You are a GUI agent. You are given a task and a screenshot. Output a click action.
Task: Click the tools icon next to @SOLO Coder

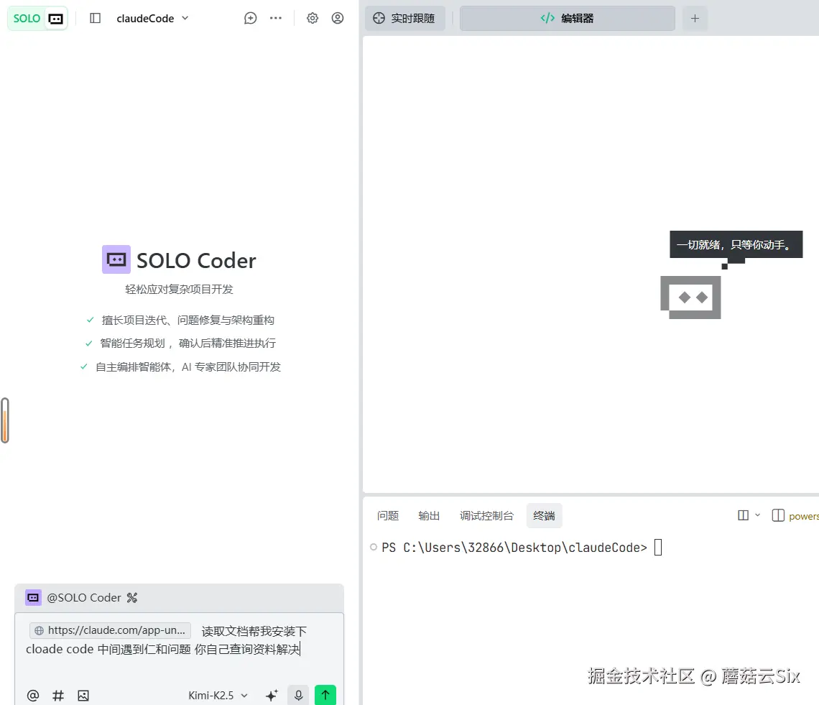pyautogui.click(x=132, y=597)
